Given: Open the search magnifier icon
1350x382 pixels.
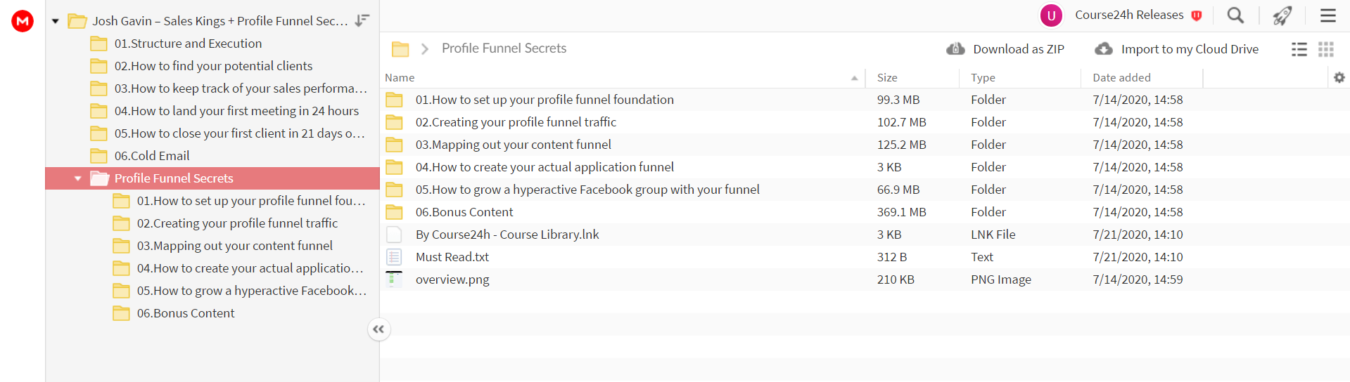Looking at the screenshot, I should 1235,15.
